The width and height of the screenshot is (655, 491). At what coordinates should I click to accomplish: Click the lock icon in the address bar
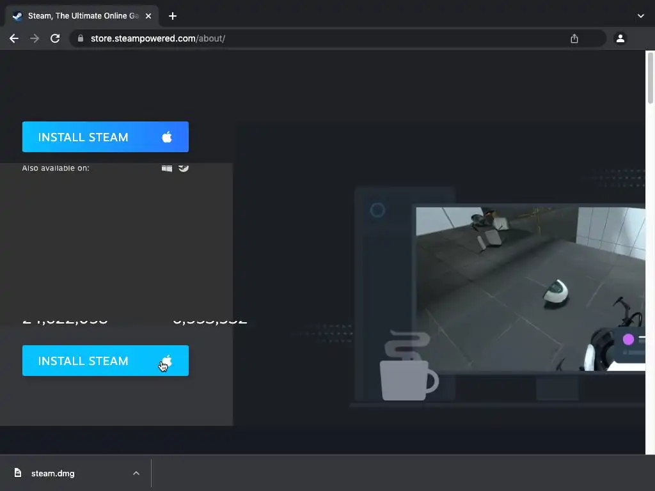coord(81,38)
